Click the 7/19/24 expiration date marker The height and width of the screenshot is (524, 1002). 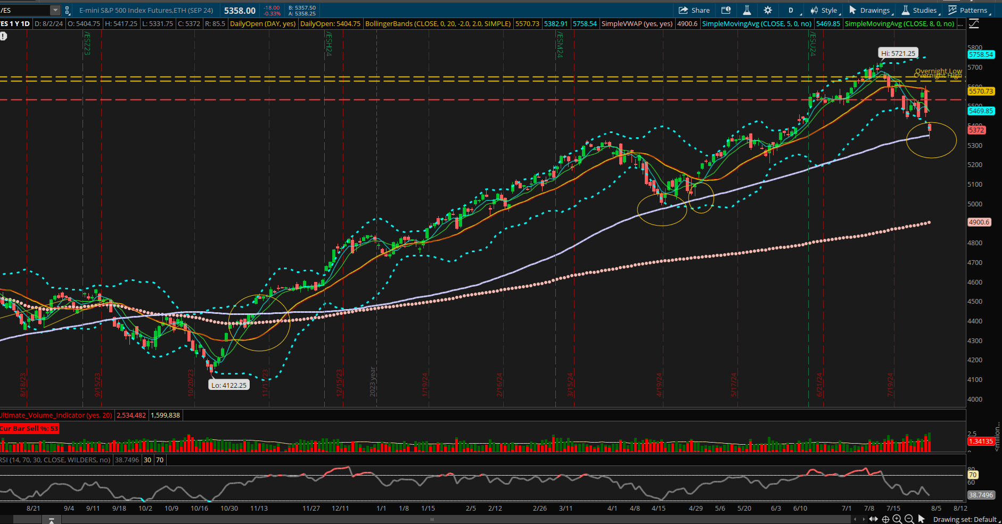tap(890, 385)
